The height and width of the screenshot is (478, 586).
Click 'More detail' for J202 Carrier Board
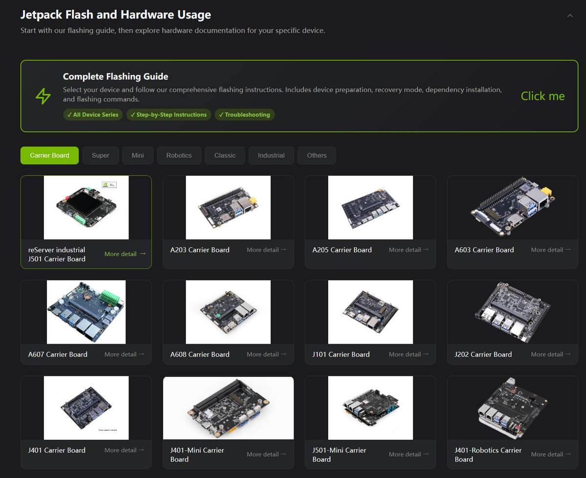point(551,354)
